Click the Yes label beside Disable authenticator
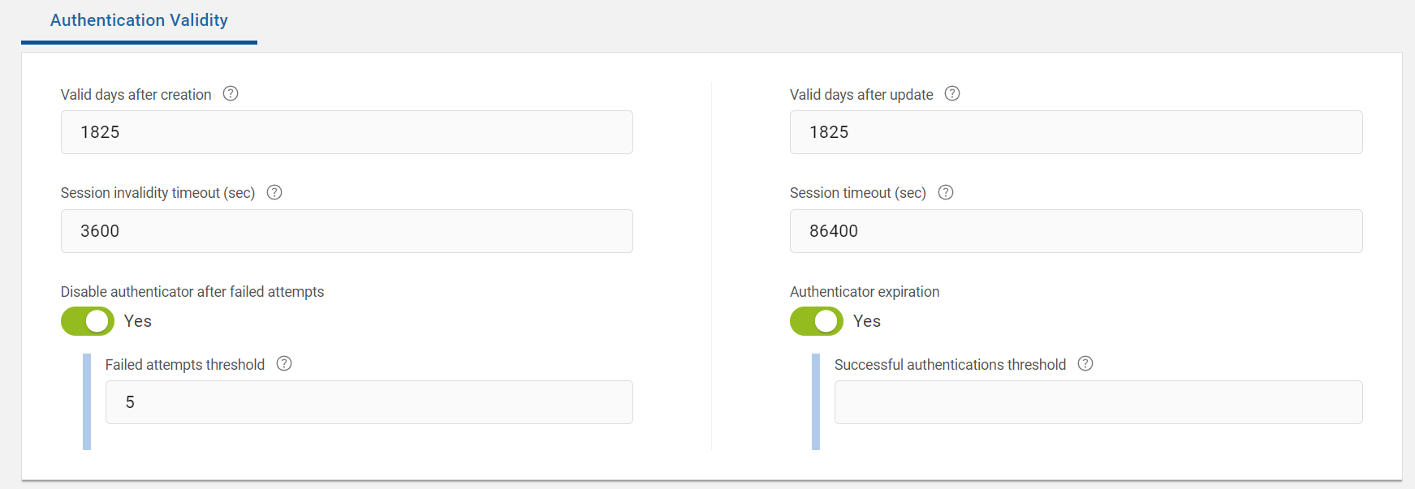The image size is (1415, 489). [x=138, y=321]
